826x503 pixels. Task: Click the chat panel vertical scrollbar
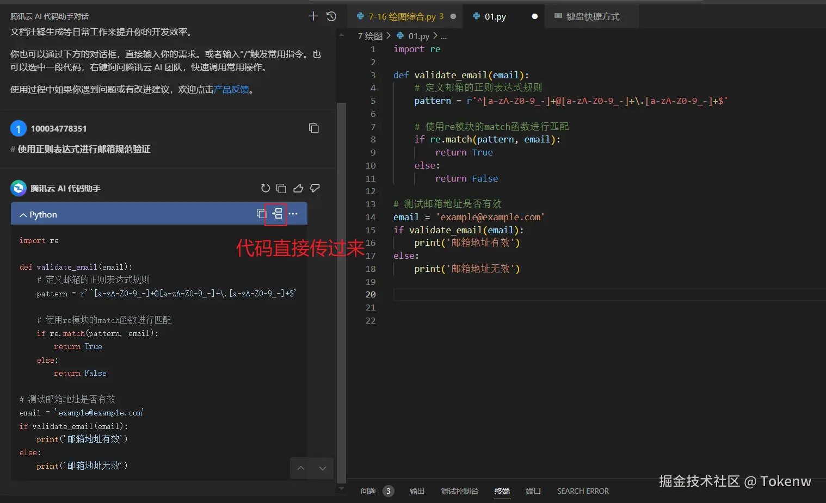(x=341, y=293)
